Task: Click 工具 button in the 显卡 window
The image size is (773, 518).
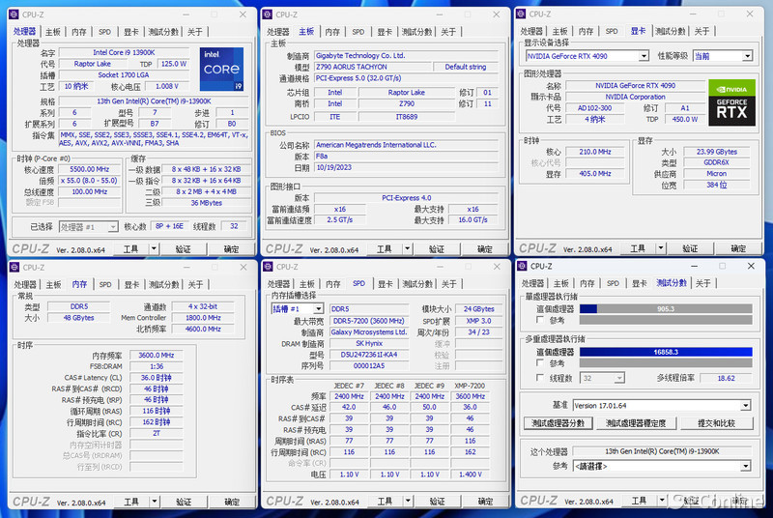Action: (x=638, y=248)
